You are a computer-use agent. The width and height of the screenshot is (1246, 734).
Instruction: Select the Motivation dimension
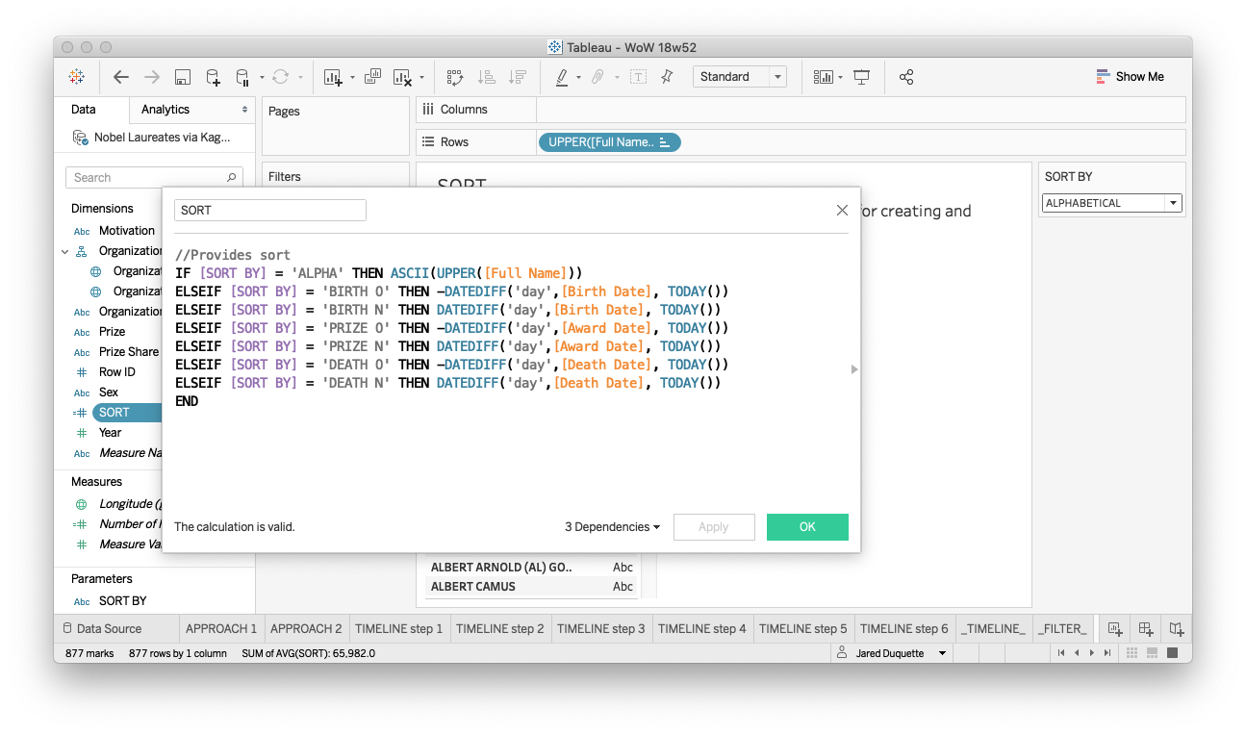click(x=127, y=231)
